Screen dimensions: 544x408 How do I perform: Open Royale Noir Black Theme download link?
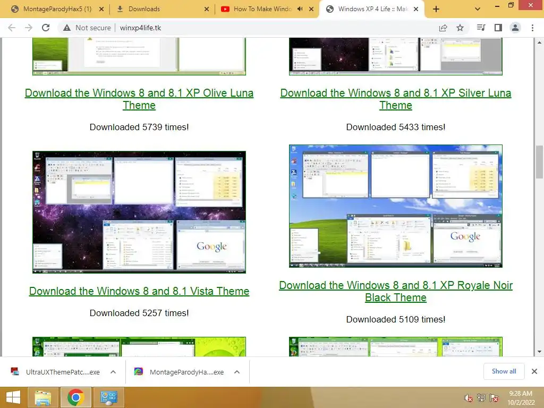tap(395, 292)
